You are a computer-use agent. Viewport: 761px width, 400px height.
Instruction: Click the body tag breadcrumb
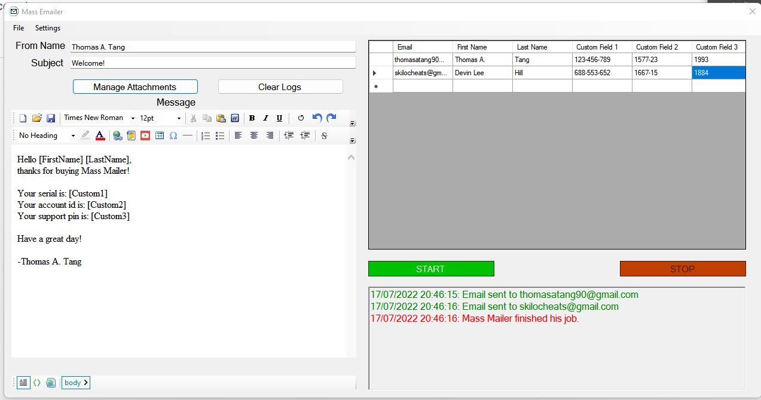(76, 383)
